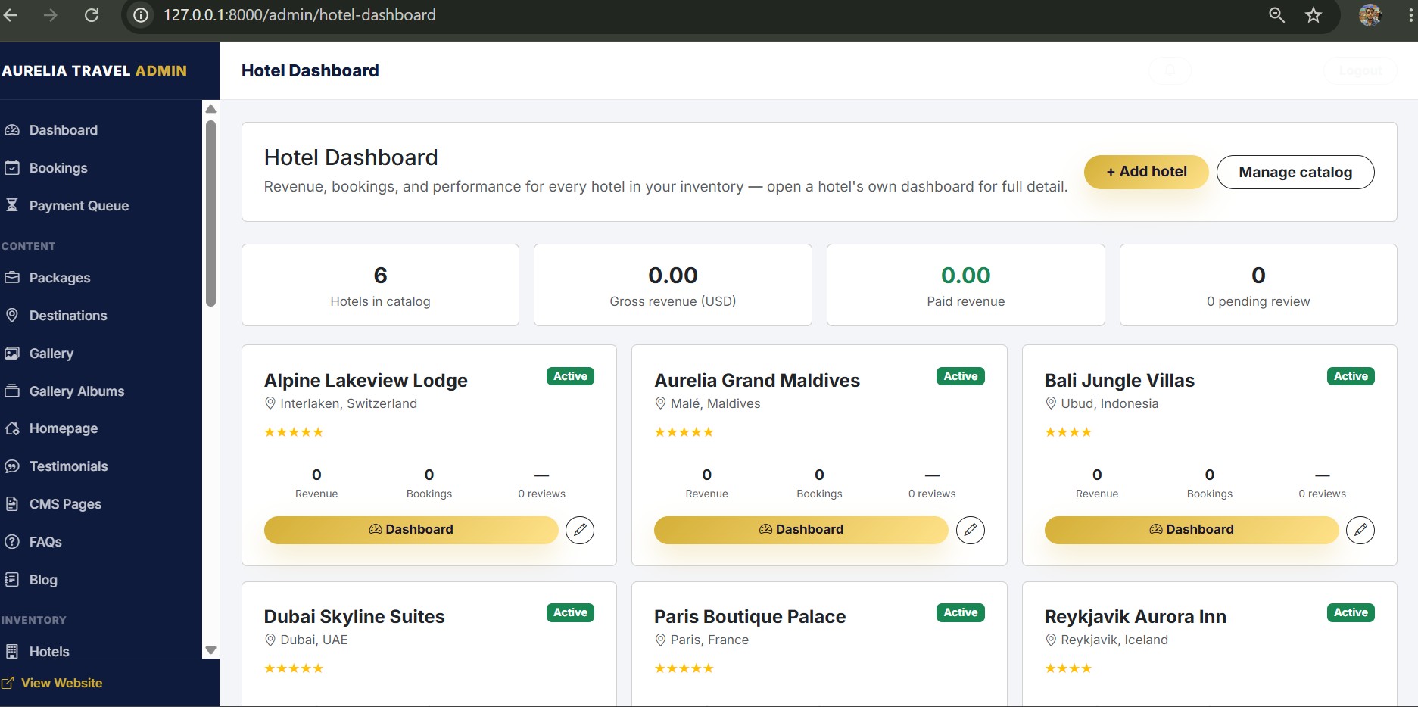Click the CMS Pages document icon
Viewport: 1418px width, 707px height.
click(12, 504)
